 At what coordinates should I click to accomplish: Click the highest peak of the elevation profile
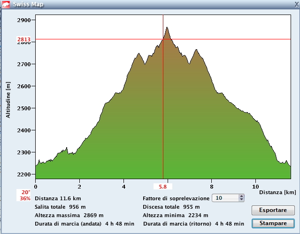tap(167, 28)
